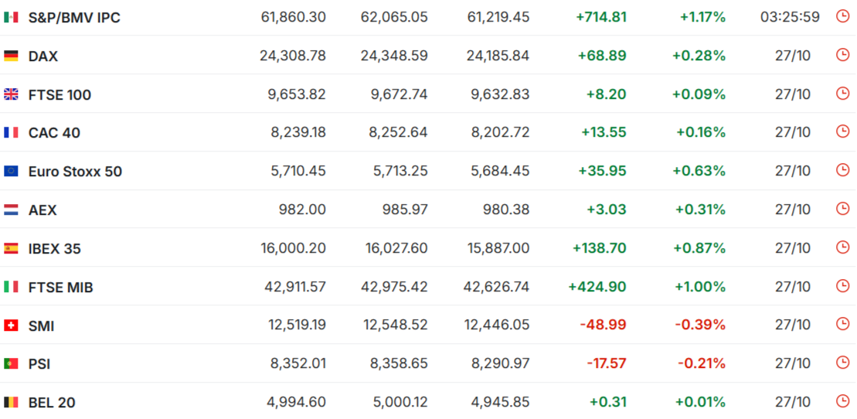The width and height of the screenshot is (857, 419).
Task: Click the clock icon in the SMI row
Action: 842,325
